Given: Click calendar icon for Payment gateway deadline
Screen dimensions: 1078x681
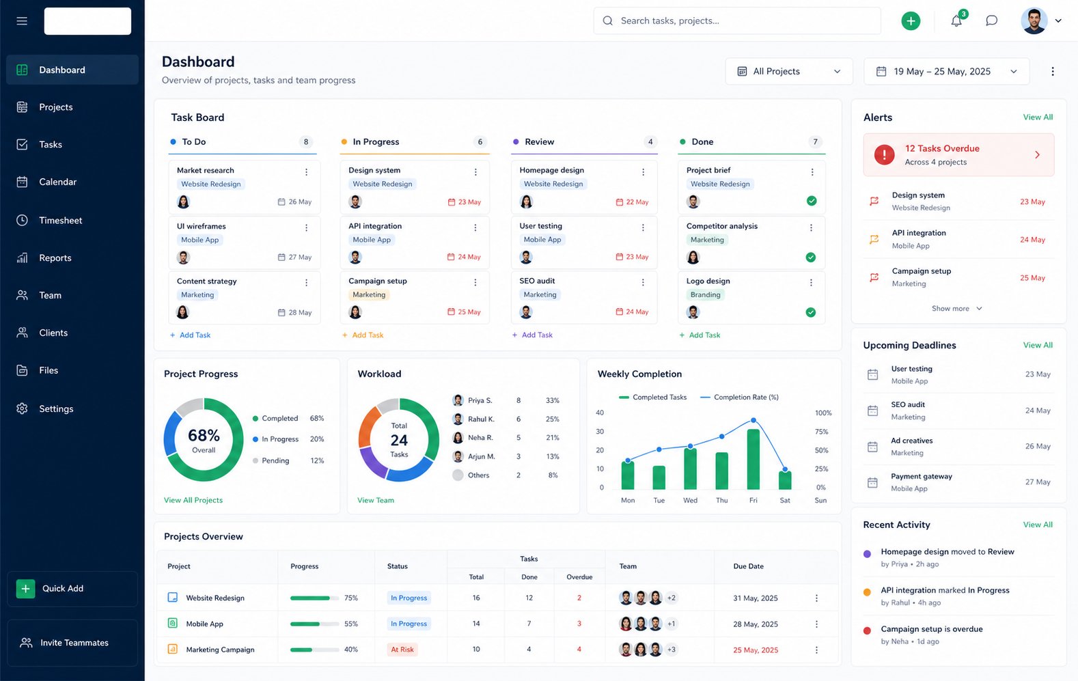Looking at the screenshot, I should click(872, 482).
